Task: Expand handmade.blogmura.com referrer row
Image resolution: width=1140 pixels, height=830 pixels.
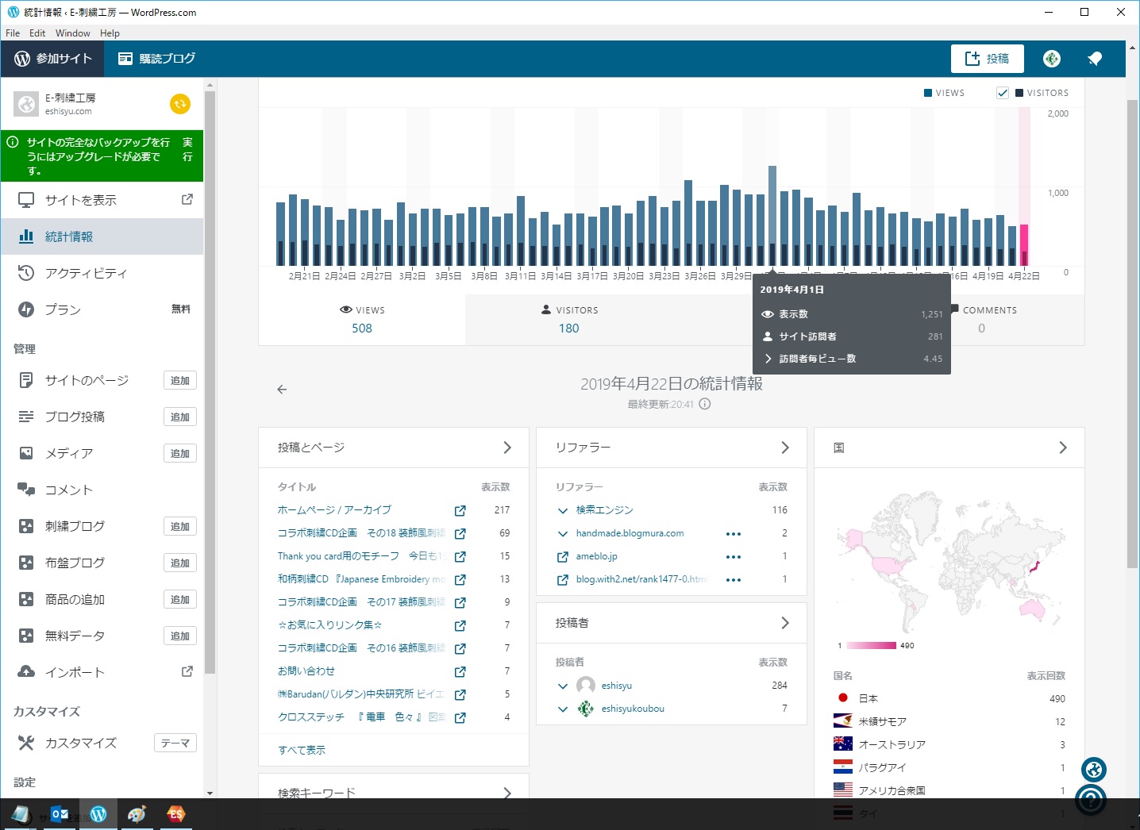Action: [563, 534]
